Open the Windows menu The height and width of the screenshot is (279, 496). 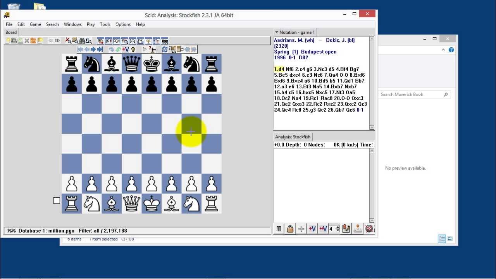point(73,24)
